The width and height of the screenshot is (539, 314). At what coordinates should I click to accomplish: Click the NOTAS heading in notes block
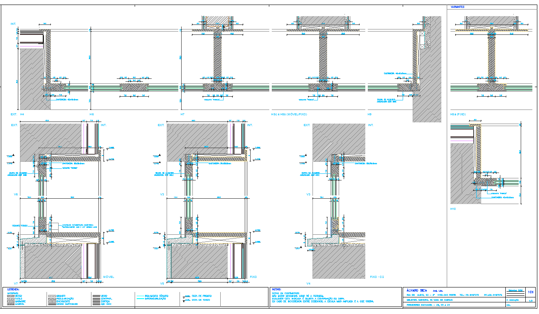(276, 289)
